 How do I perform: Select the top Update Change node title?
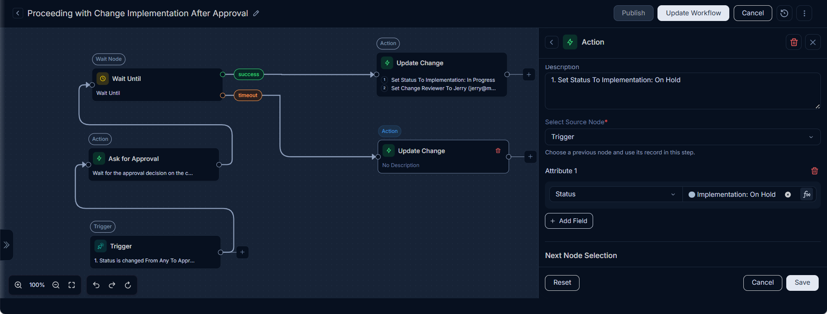pyautogui.click(x=420, y=63)
